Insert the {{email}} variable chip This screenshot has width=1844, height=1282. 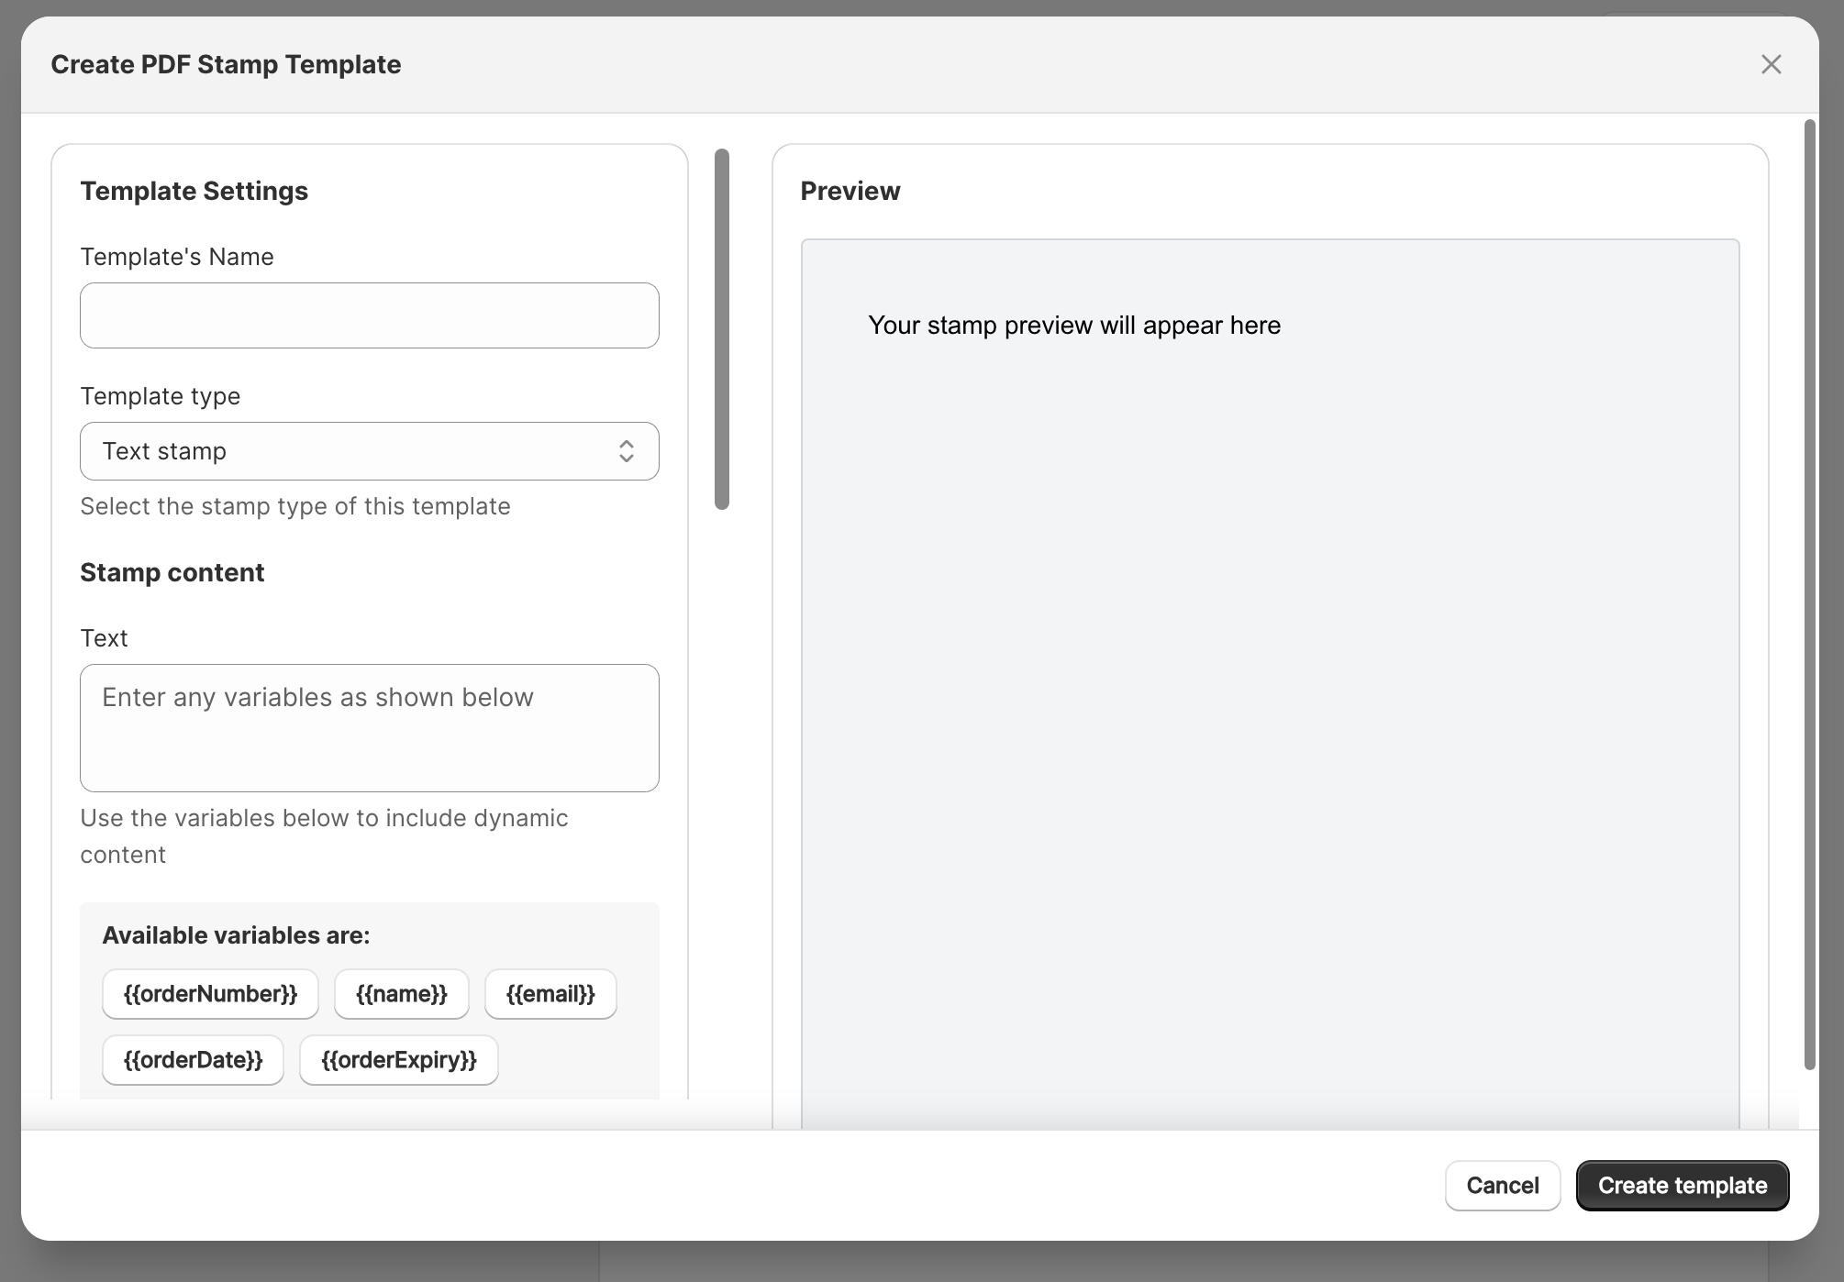(x=550, y=994)
